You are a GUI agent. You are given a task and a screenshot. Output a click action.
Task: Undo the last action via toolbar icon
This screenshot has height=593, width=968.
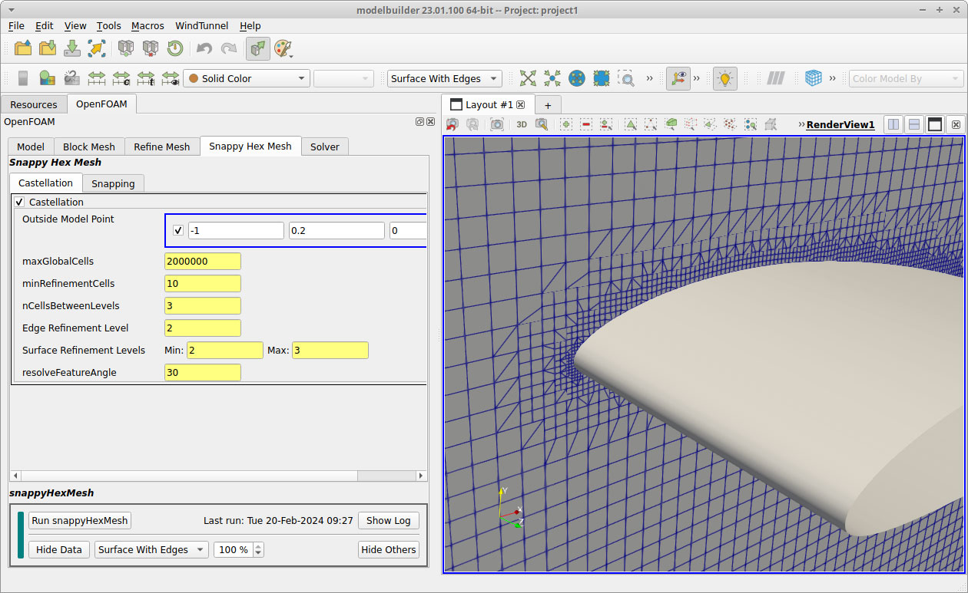point(205,48)
